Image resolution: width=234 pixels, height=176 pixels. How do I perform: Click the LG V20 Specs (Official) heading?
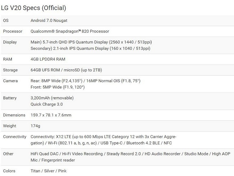(34, 8)
